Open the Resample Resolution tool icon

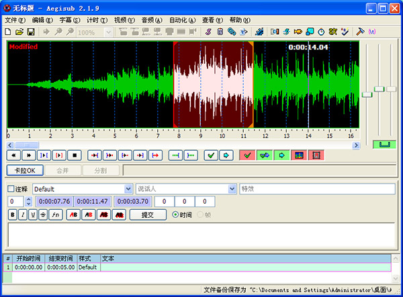coord(310,32)
